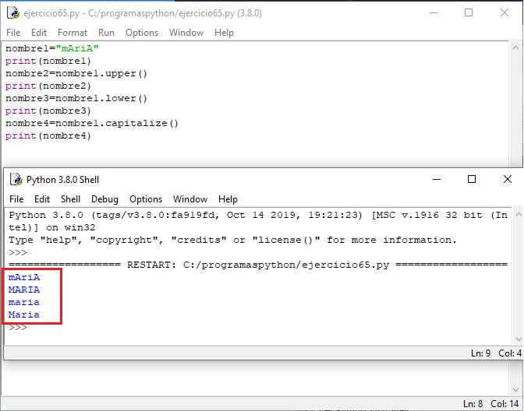The width and height of the screenshot is (524, 411).
Task: Open the editor's File menu
Action: click(x=13, y=33)
